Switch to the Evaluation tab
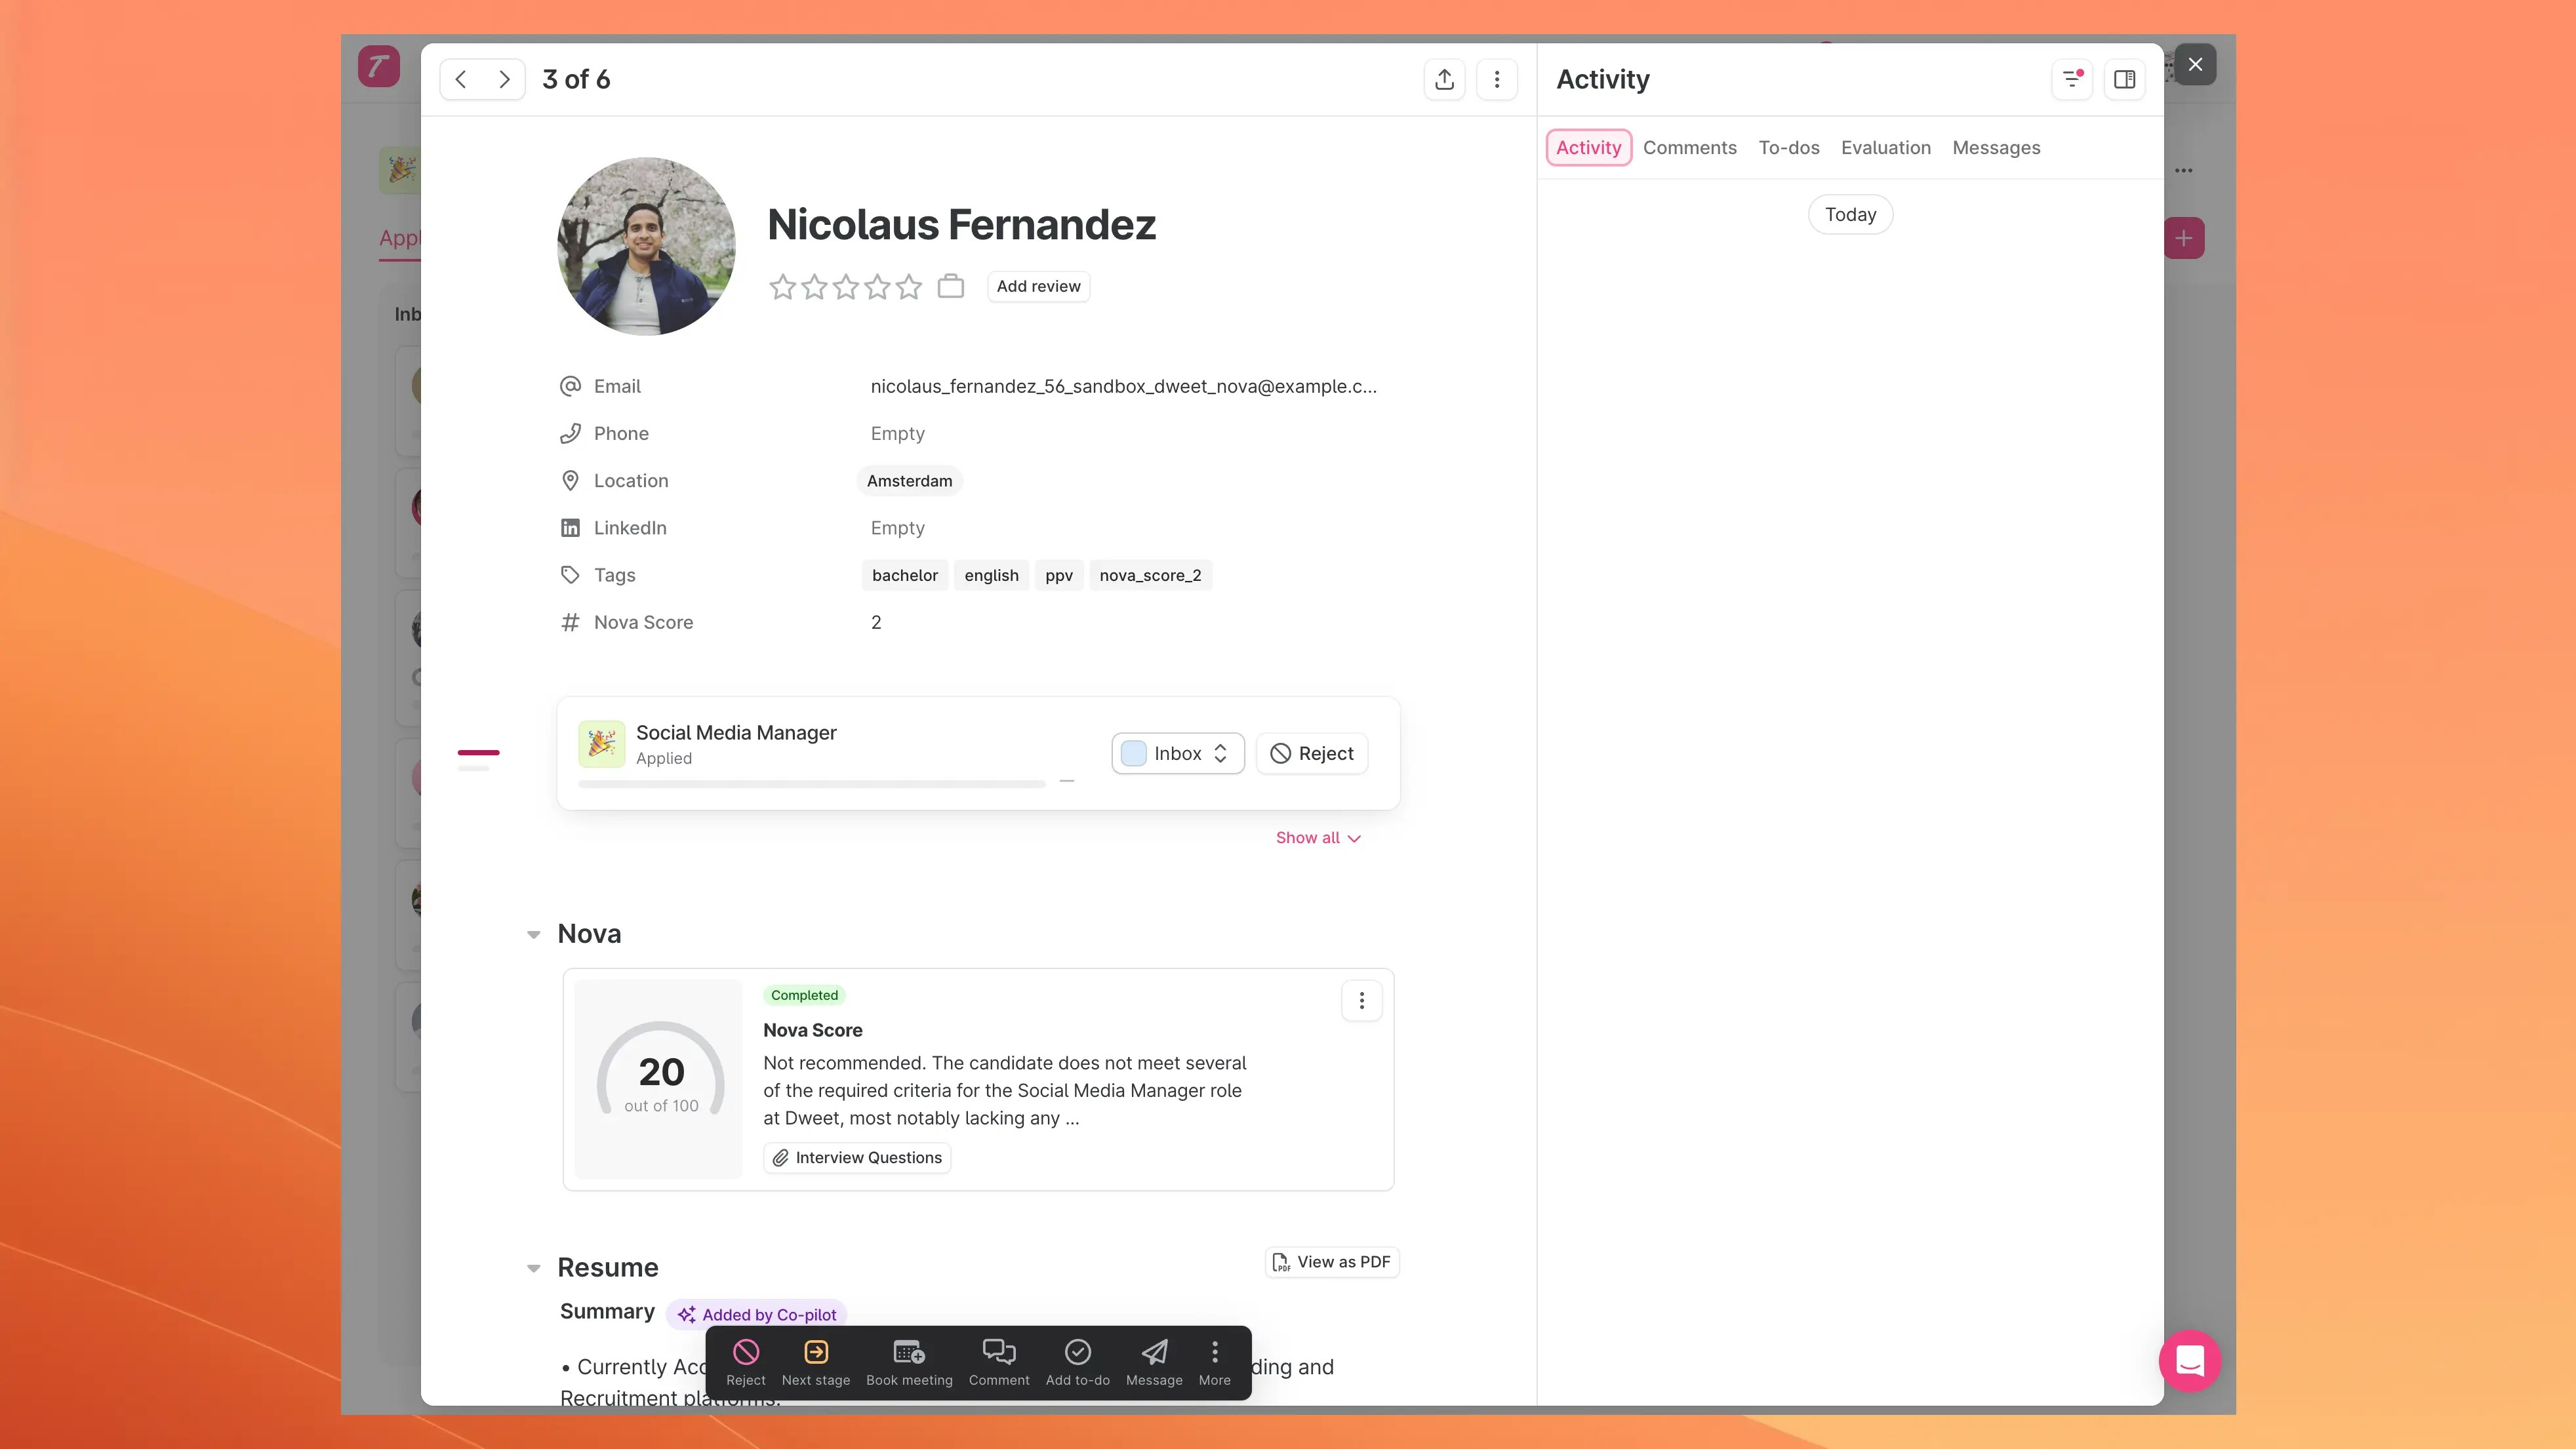The image size is (2576, 1449). point(1885,148)
